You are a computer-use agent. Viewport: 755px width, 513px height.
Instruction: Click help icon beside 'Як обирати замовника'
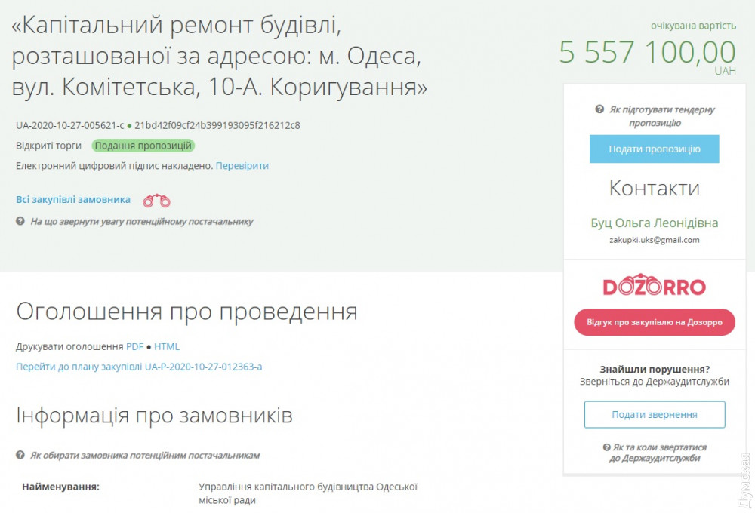click(x=20, y=456)
